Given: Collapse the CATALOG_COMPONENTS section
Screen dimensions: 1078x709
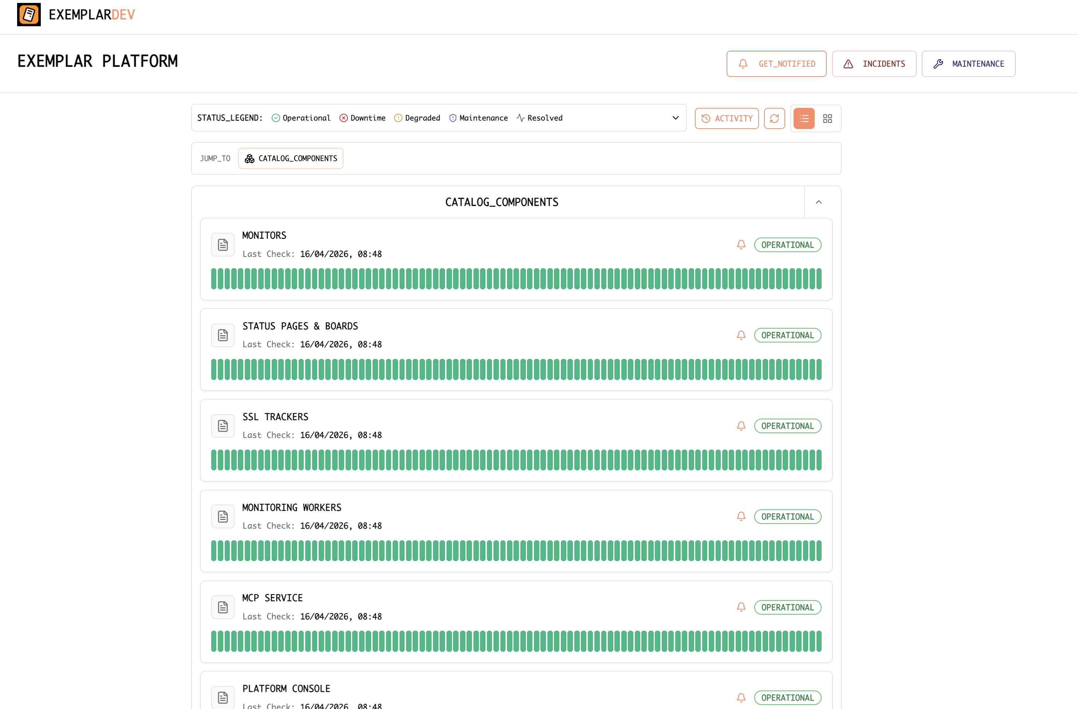Looking at the screenshot, I should point(819,201).
